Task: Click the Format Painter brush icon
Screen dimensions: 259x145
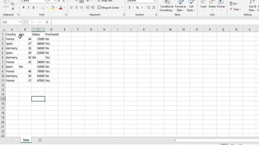Action: [x=13, y=9]
